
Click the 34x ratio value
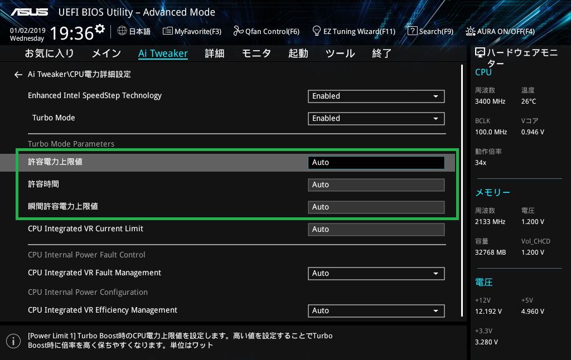pyautogui.click(x=480, y=163)
